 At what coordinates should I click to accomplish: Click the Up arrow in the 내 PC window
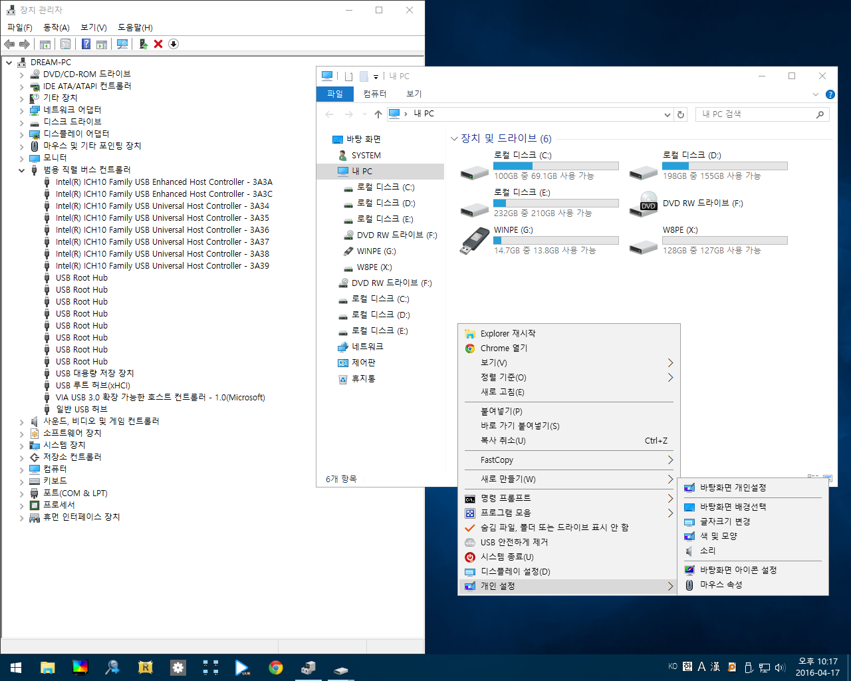[x=378, y=114]
